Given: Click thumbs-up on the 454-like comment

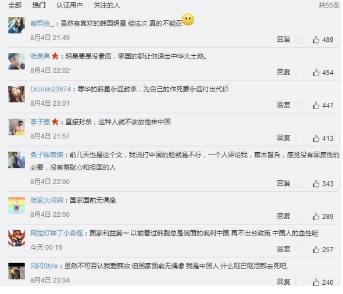Looking at the screenshot, I should 316,73.
